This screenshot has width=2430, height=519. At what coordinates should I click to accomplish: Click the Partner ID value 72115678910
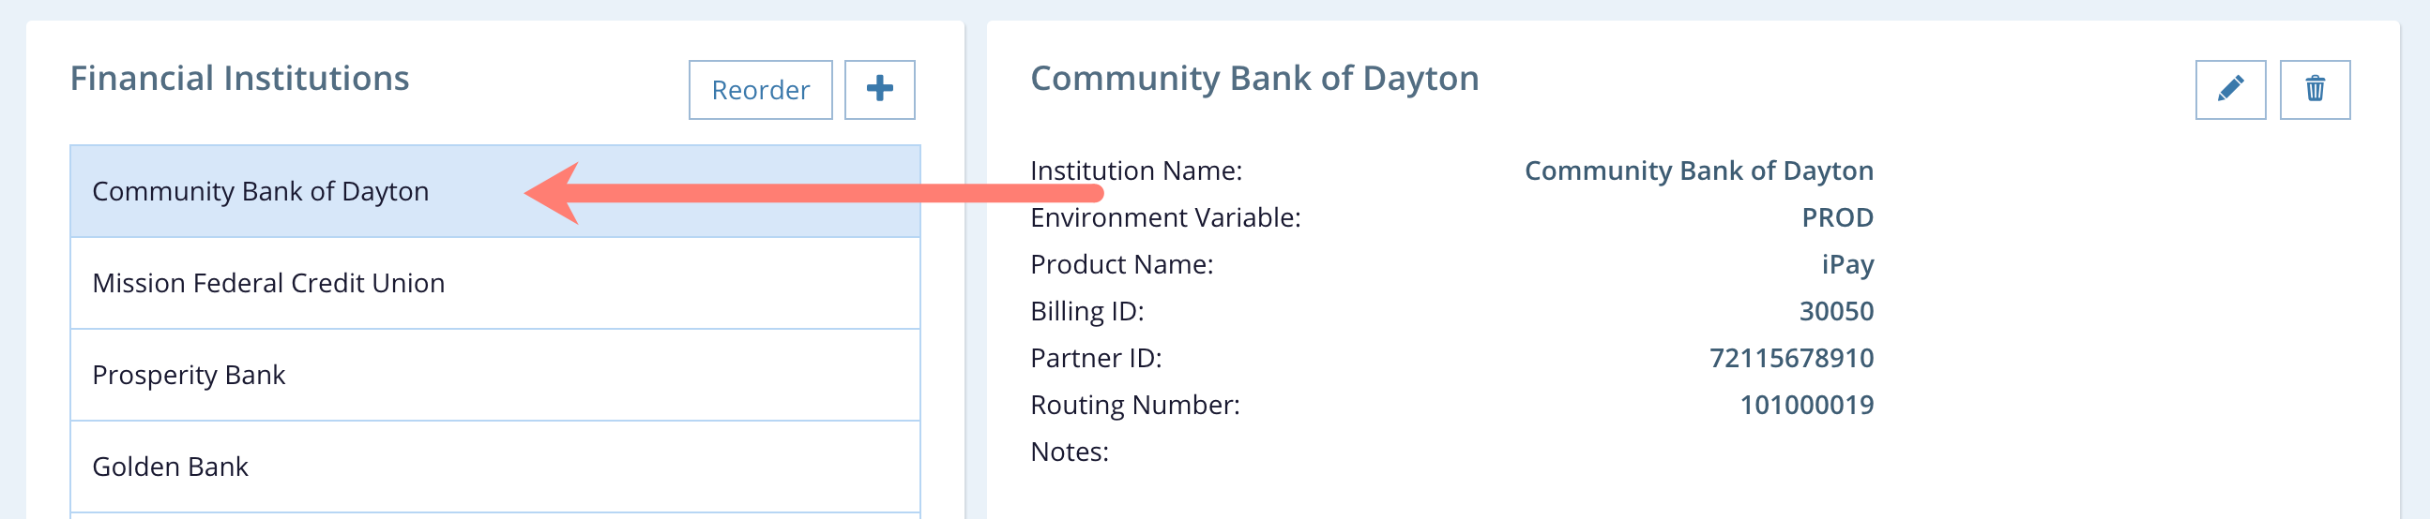click(x=1790, y=358)
